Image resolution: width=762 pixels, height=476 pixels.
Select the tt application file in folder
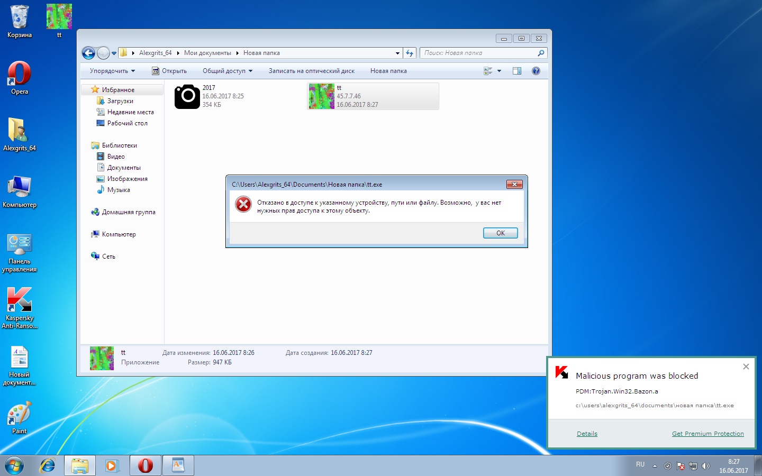[x=373, y=96]
